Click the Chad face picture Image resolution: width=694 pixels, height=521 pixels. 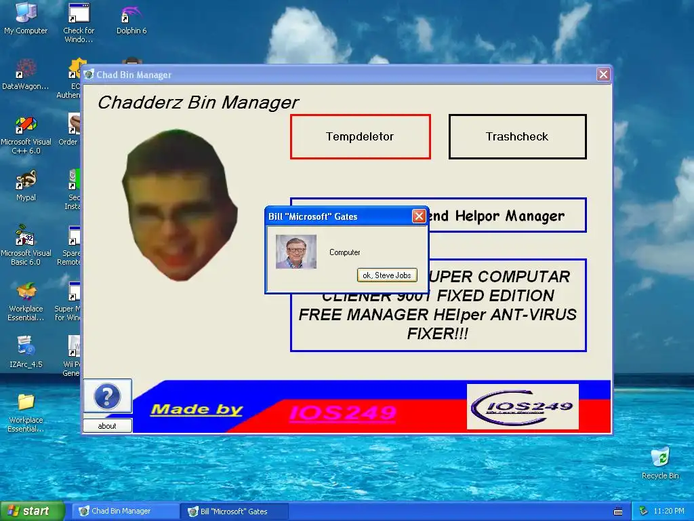pyautogui.click(x=179, y=205)
